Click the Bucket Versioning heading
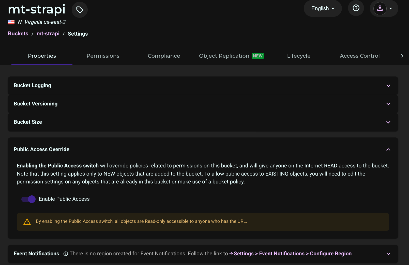Image resolution: width=409 pixels, height=265 pixels. click(x=36, y=104)
